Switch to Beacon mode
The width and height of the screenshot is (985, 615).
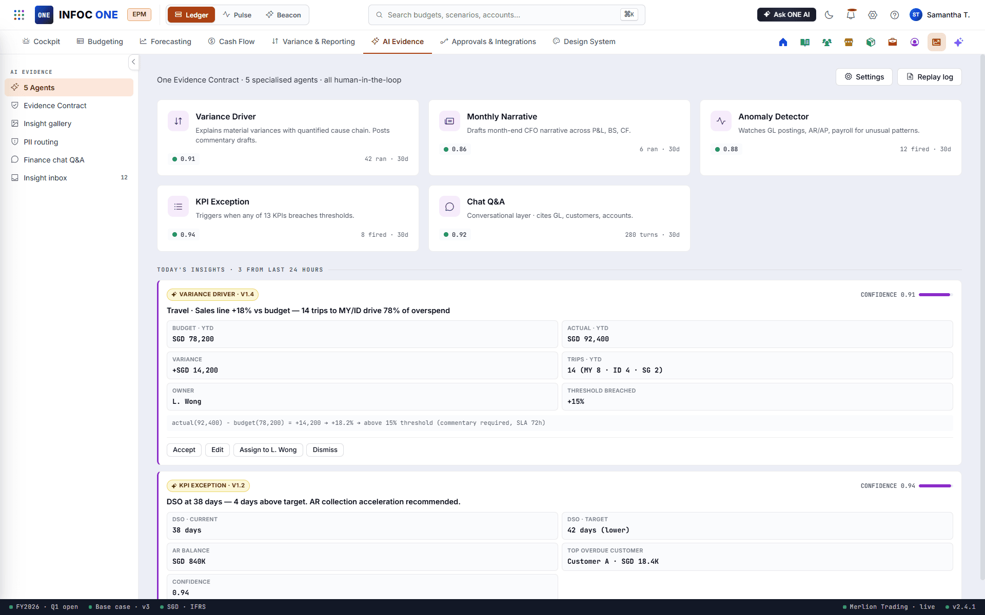(284, 15)
